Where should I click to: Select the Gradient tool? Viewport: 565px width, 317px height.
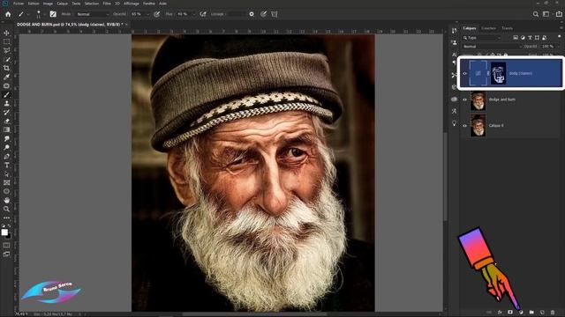pyautogui.click(x=6, y=129)
